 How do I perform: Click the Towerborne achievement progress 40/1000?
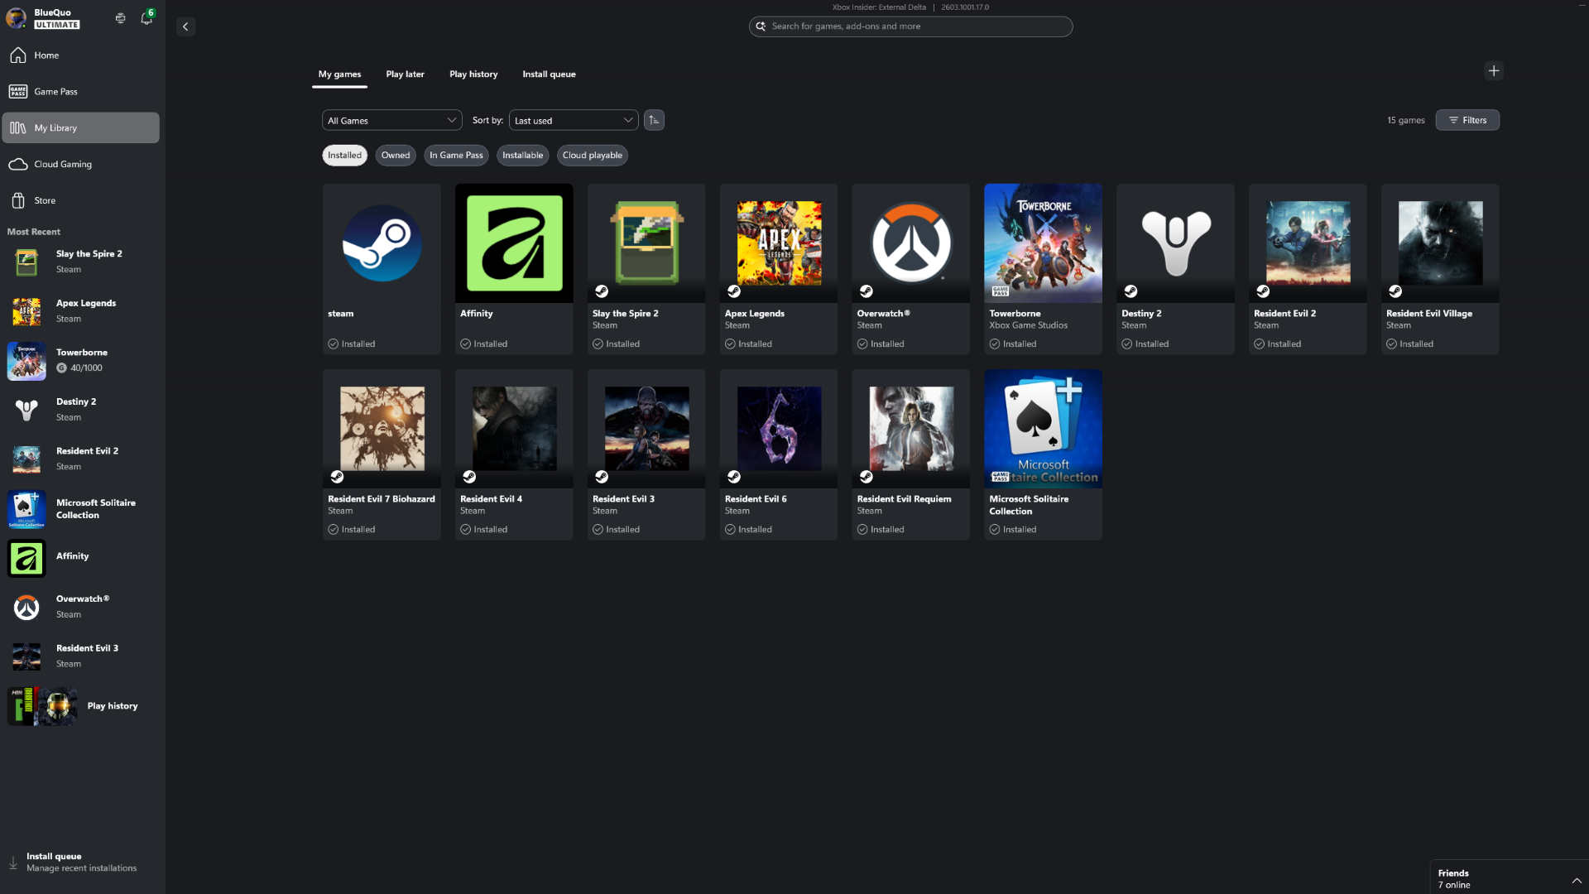pyautogui.click(x=85, y=368)
